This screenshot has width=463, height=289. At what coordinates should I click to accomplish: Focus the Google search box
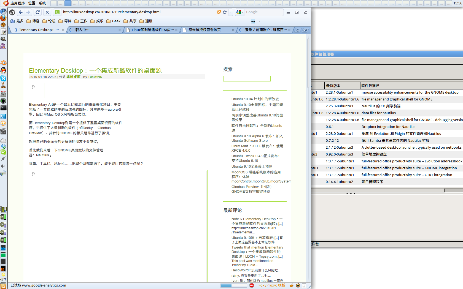coord(264,12)
